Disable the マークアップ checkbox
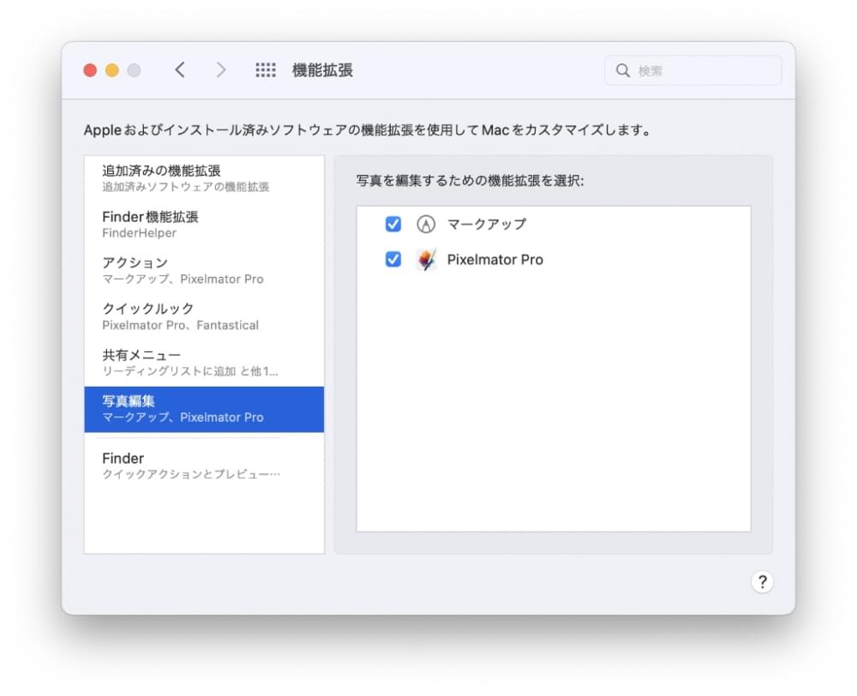Image resolution: width=857 pixels, height=696 pixels. point(393,225)
